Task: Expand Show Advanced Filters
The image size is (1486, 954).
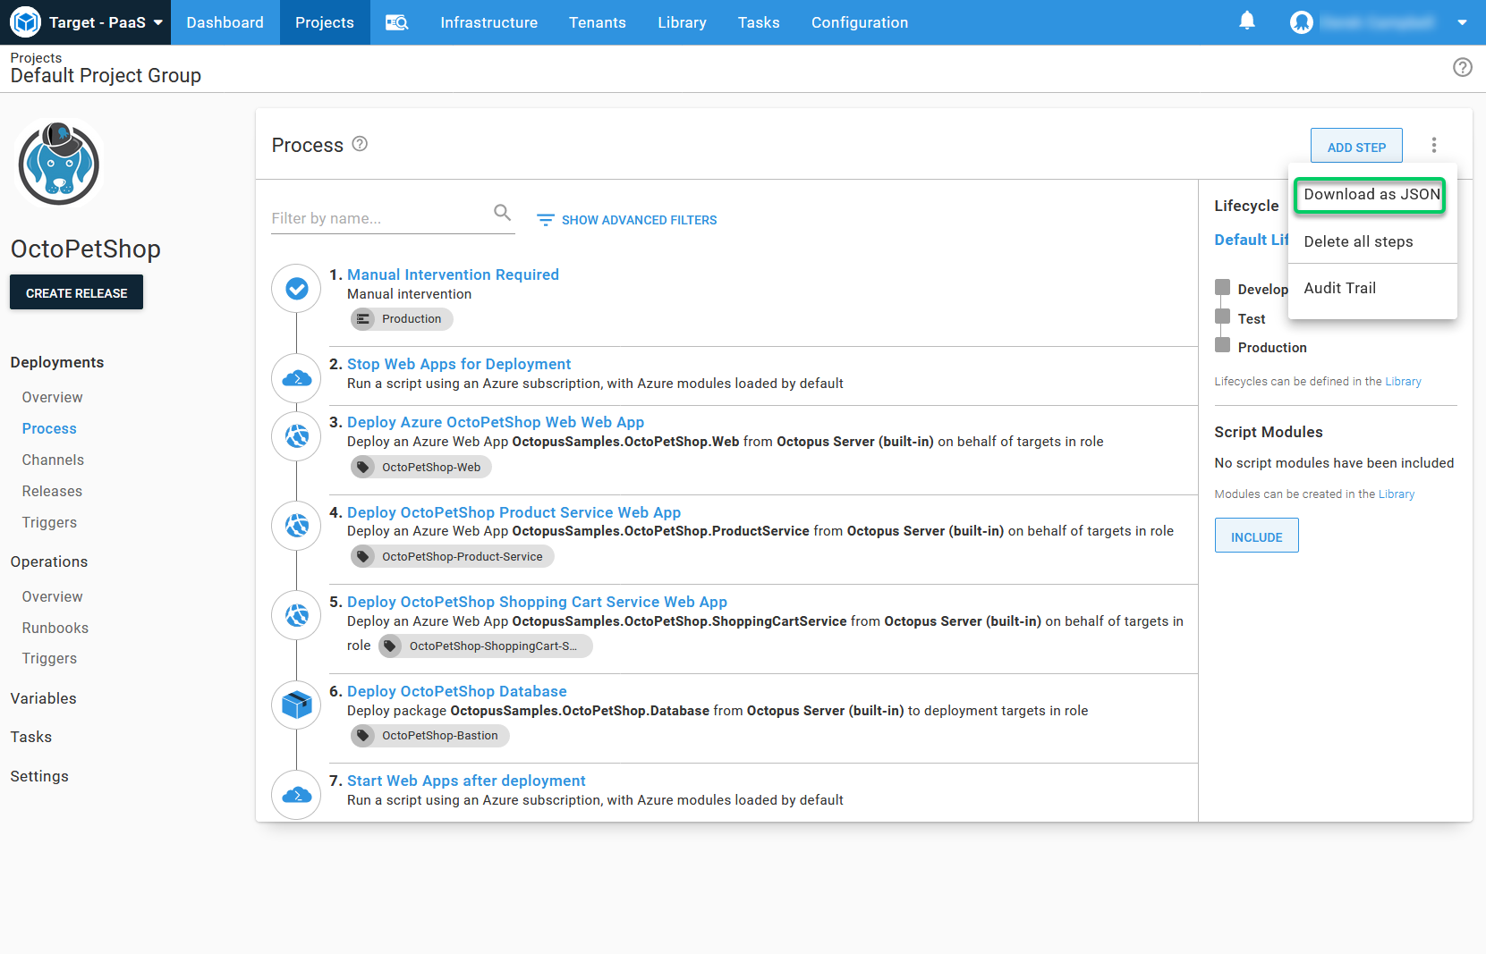Action: pos(626,220)
